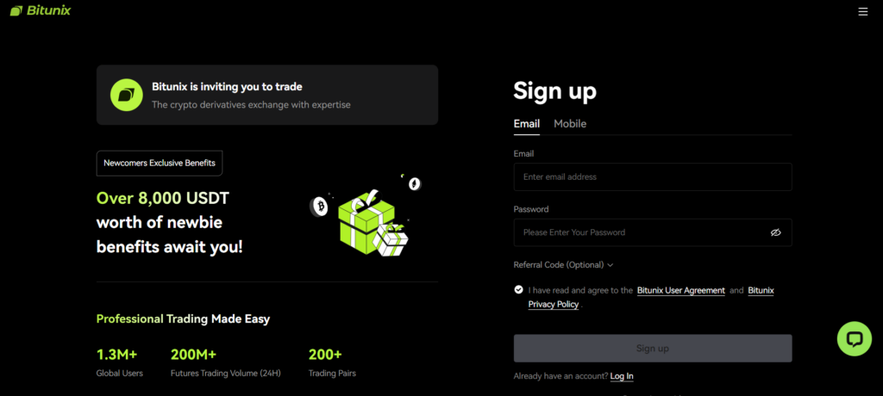Click the Bitunix logo in header
This screenshot has width=883, height=396.
pyautogui.click(x=41, y=10)
